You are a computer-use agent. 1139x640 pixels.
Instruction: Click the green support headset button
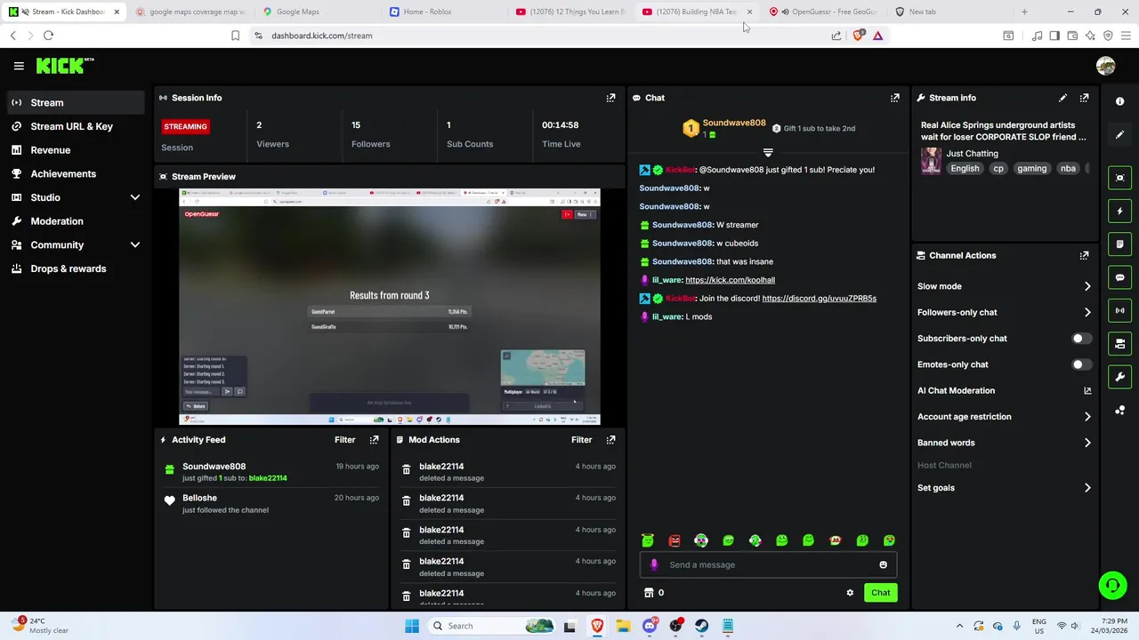click(x=1112, y=585)
